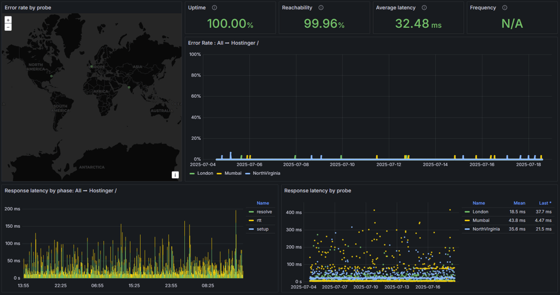Click the ANTARCTICA label on the map

point(92,167)
